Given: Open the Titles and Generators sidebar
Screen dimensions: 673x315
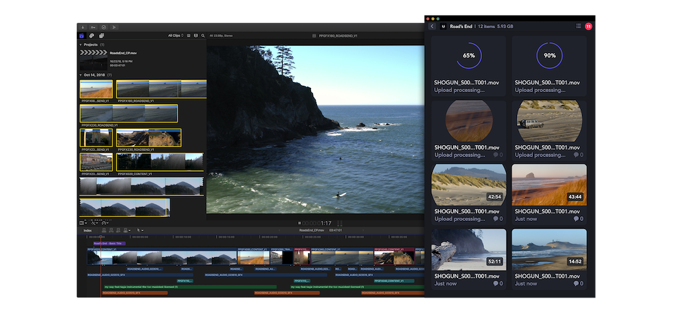Looking at the screenshot, I should pyautogui.click(x=101, y=36).
